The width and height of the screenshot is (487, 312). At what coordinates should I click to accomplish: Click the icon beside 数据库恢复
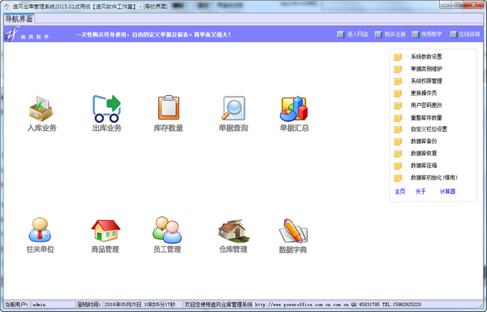pyautogui.click(x=398, y=154)
